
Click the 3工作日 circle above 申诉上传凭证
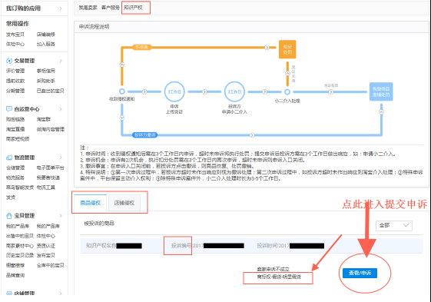[174, 91]
